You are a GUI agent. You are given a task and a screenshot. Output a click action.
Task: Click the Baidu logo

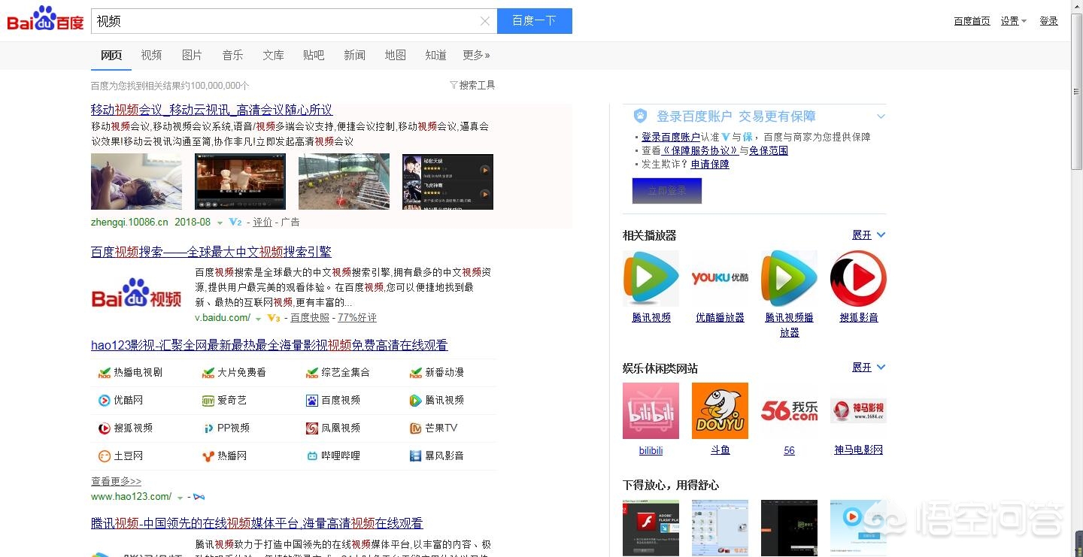coord(45,20)
